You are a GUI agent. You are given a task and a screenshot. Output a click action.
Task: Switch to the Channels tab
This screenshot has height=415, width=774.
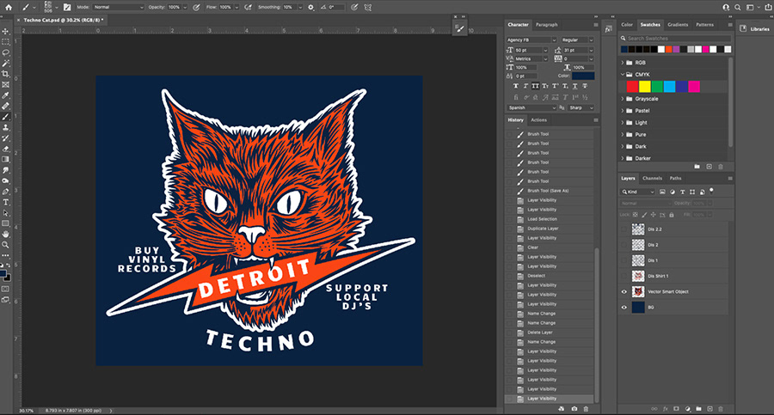tap(652, 178)
